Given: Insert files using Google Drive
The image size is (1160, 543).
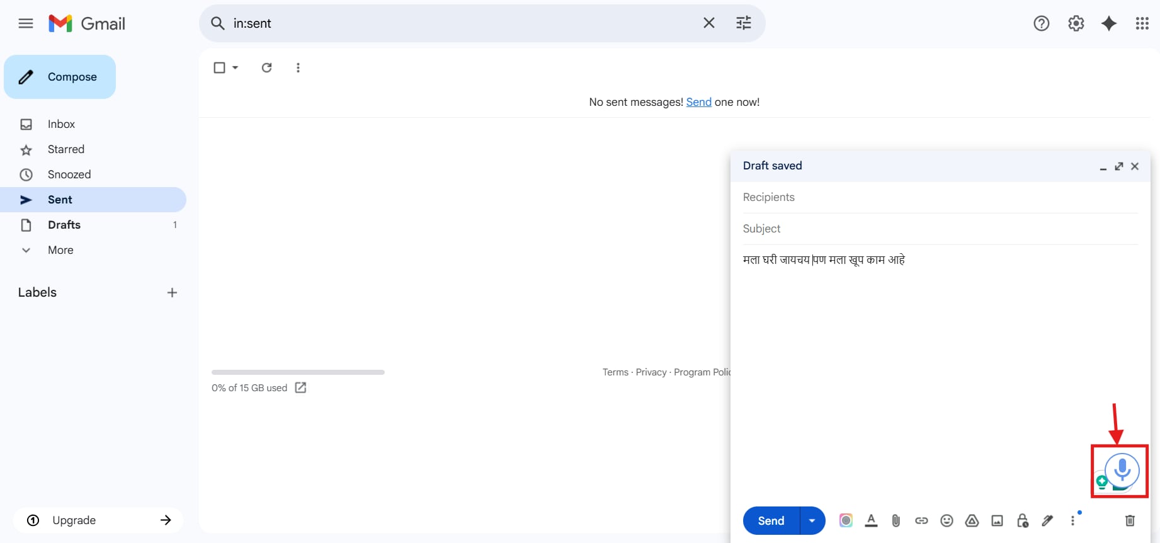Looking at the screenshot, I should coord(972,521).
